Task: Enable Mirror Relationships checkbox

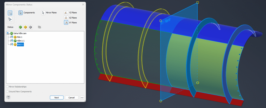Action: tap(7, 87)
